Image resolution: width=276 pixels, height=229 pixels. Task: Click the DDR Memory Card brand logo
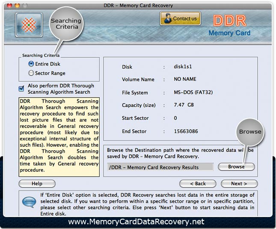click(x=229, y=26)
